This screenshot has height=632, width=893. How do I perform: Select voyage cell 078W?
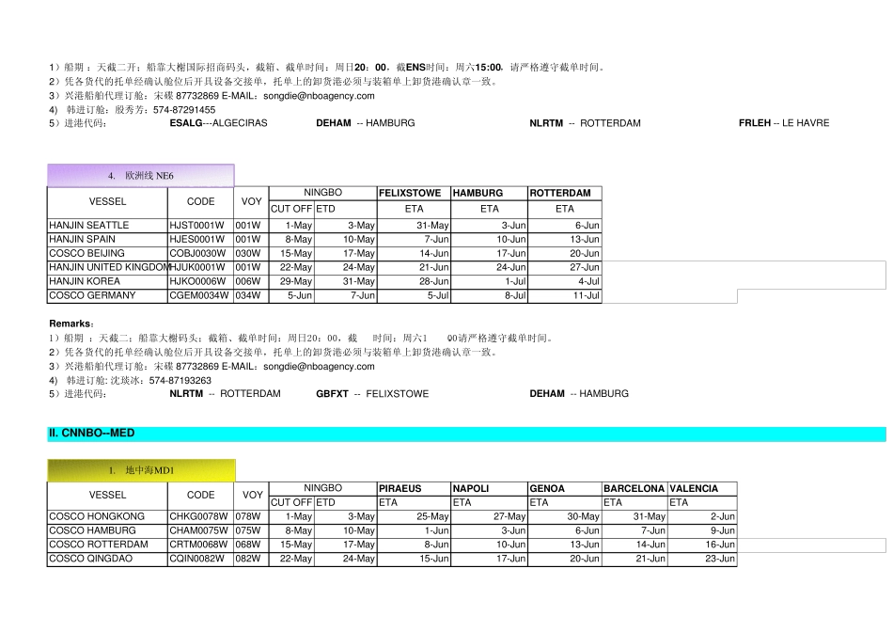[251, 516]
